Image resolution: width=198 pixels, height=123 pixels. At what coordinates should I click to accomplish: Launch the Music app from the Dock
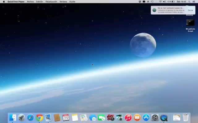128,117
